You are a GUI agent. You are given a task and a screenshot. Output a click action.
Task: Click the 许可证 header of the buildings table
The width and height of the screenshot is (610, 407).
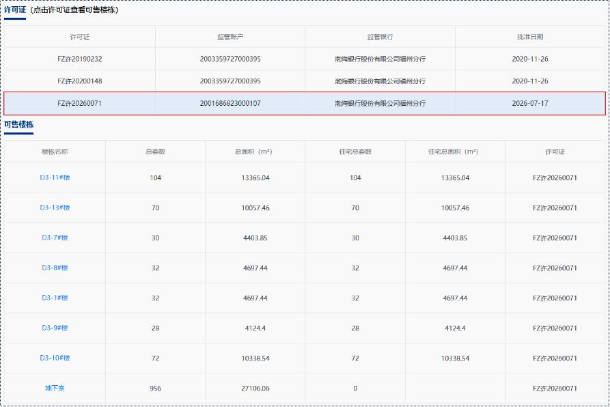click(x=555, y=152)
